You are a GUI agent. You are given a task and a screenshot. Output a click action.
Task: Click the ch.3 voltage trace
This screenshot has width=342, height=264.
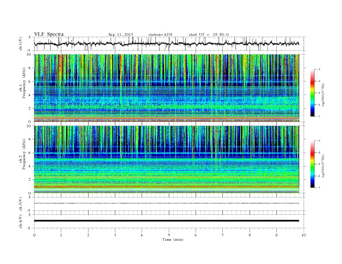pyautogui.click(x=166, y=203)
